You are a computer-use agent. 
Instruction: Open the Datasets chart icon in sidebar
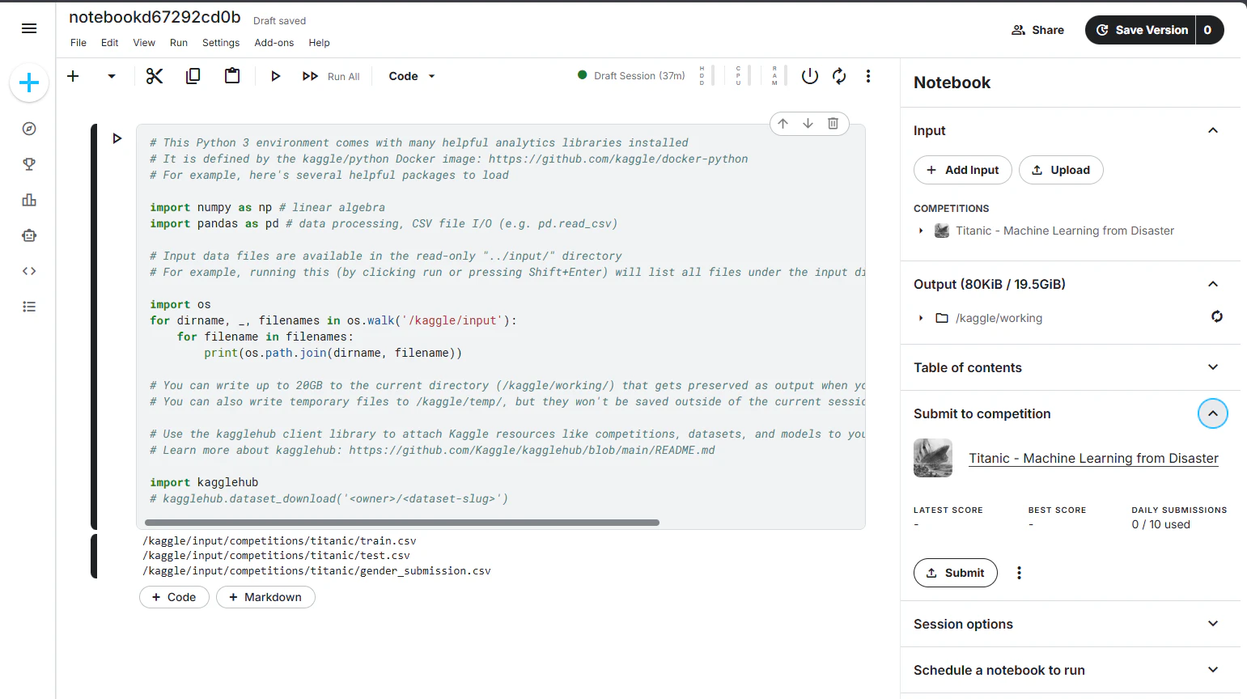pyautogui.click(x=29, y=200)
